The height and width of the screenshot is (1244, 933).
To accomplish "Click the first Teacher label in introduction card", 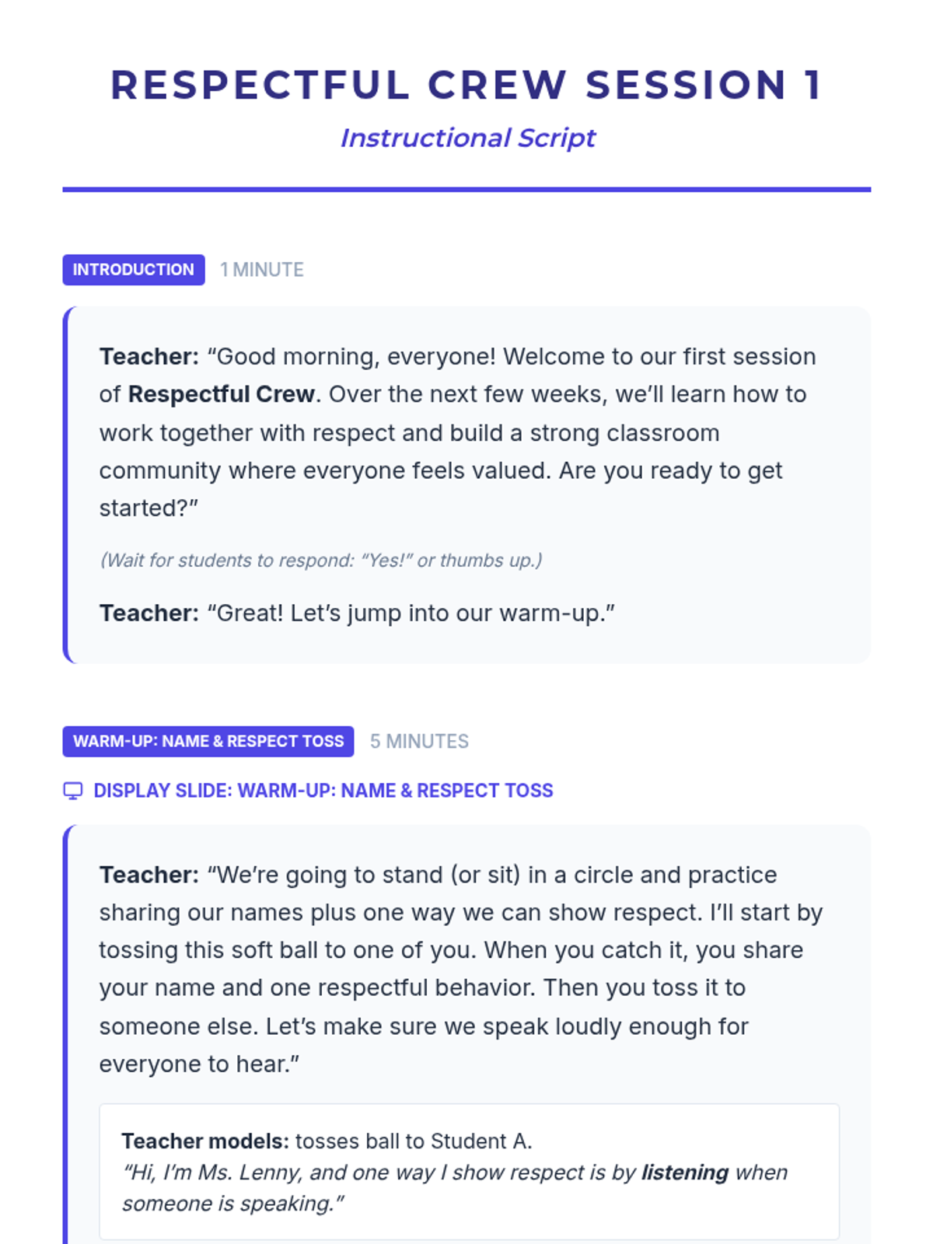I will [x=149, y=356].
